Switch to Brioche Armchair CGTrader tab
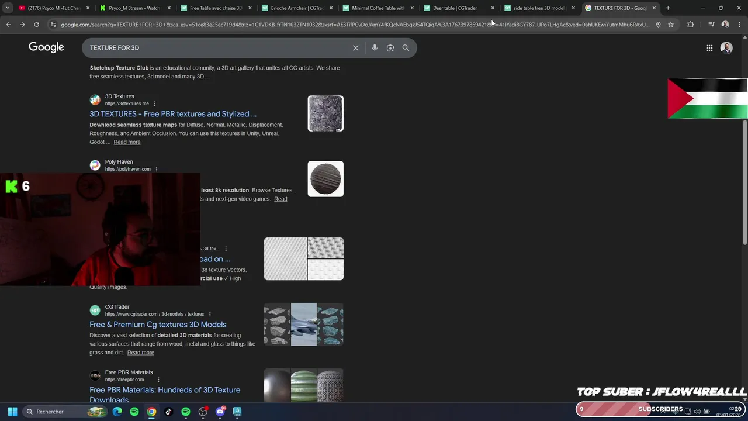 (x=296, y=8)
